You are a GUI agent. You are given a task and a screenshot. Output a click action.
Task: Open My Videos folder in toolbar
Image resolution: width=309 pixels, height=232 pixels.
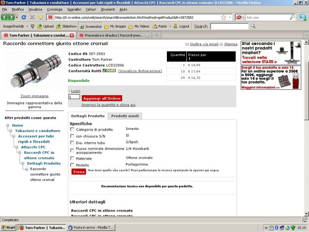click(x=139, y=26)
